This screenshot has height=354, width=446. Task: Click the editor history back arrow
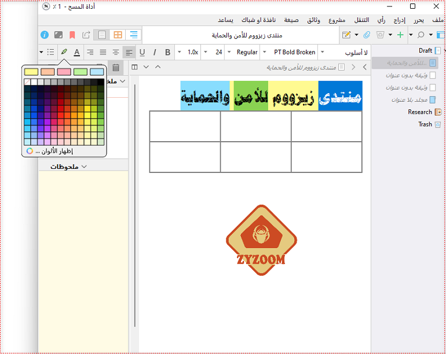(365, 67)
